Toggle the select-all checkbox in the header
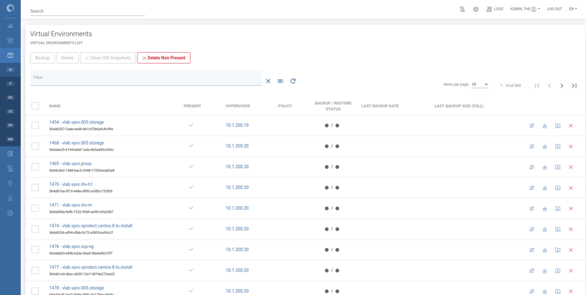 35,106
